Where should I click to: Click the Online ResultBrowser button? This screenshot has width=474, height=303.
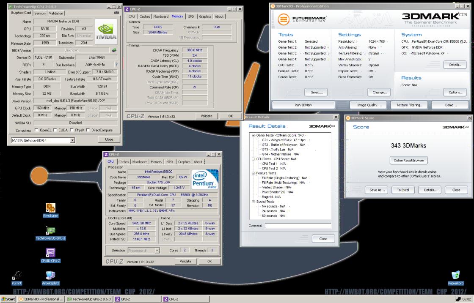[409, 160]
